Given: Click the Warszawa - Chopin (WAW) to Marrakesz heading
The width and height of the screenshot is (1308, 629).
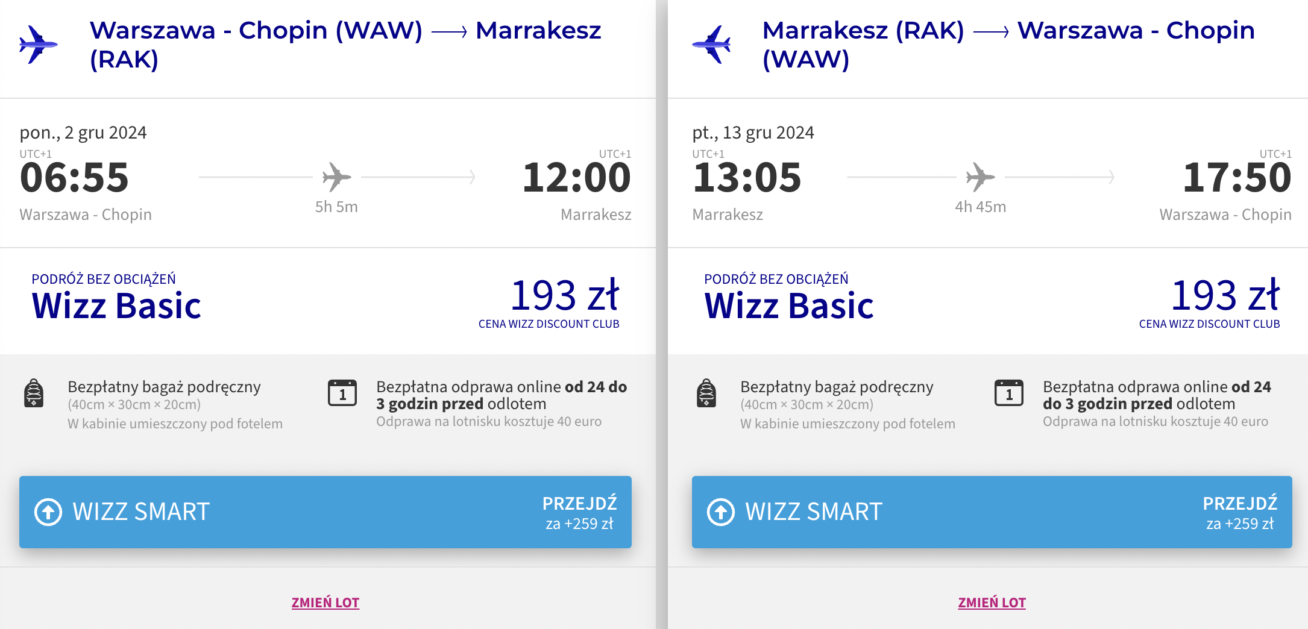Looking at the screenshot, I should point(345,45).
